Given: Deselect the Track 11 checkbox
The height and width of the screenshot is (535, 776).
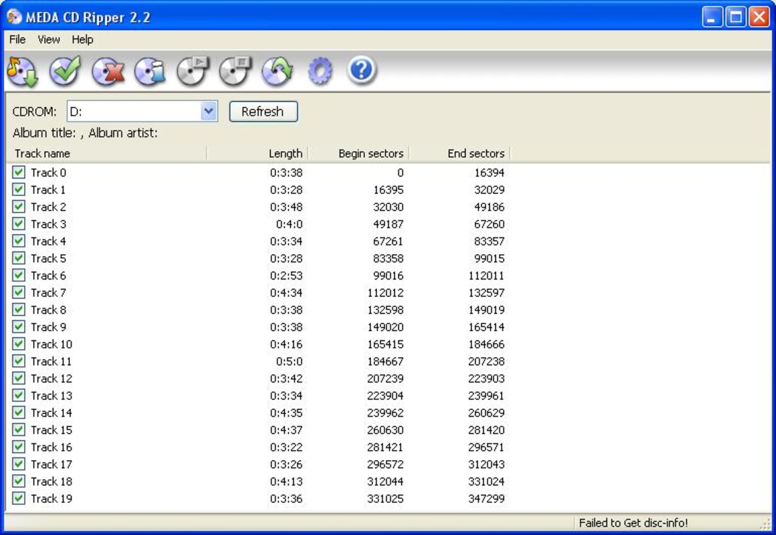Looking at the screenshot, I should point(19,361).
